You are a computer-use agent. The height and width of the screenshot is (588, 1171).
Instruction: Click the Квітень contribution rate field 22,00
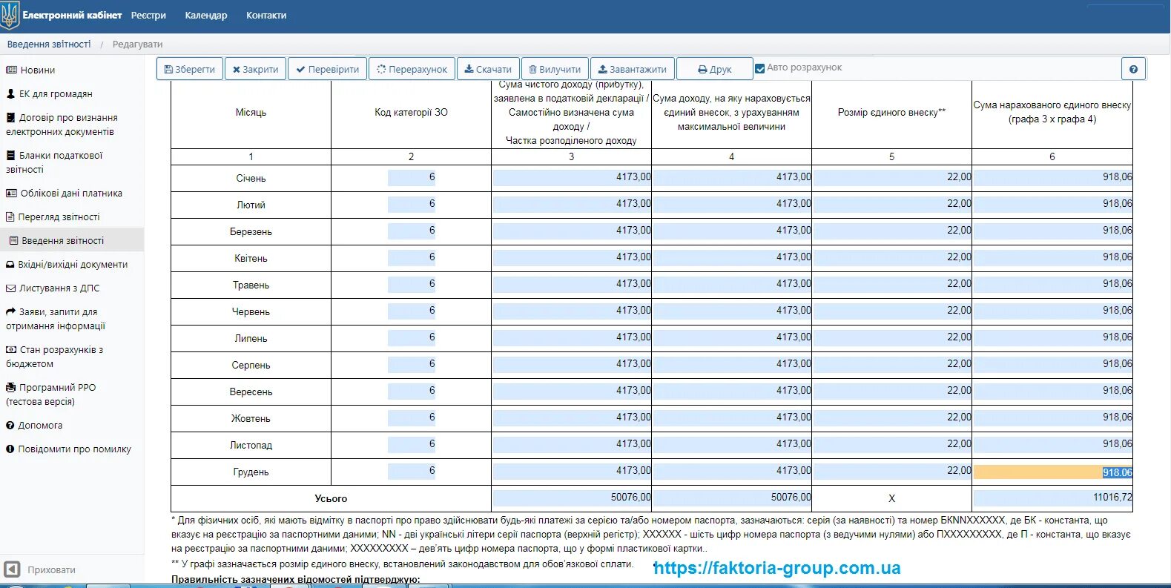(x=892, y=257)
